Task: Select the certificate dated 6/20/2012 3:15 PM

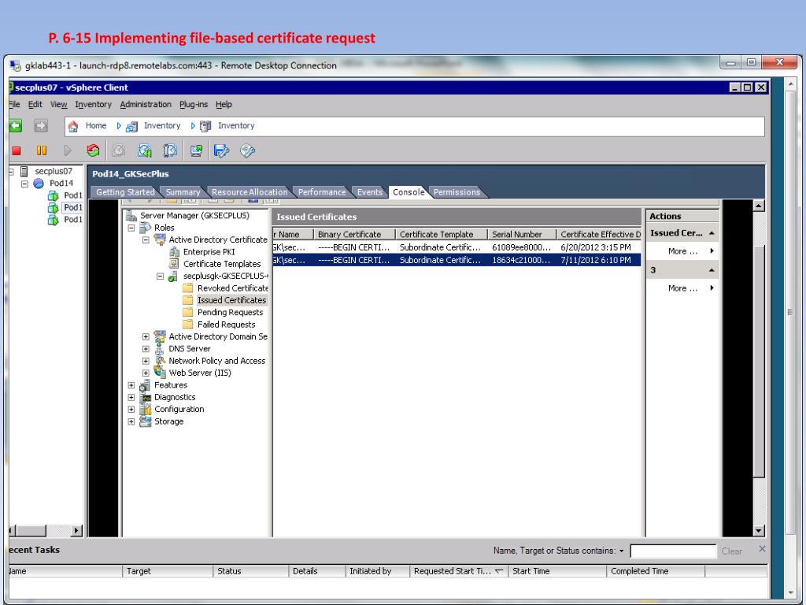Action: click(x=457, y=247)
